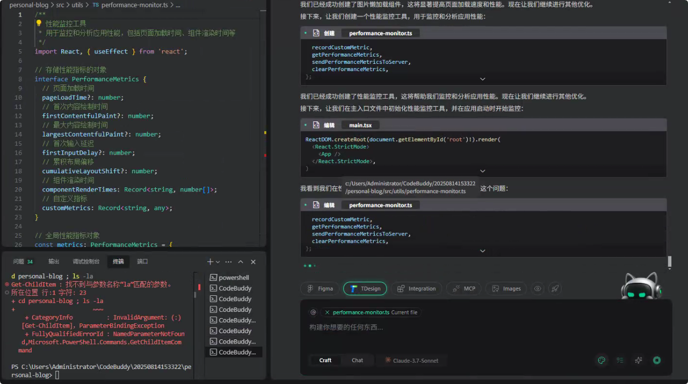This screenshot has height=384, width=688.
Task: Open performance-monitor.ts from the 创建 card
Action: tap(381, 33)
